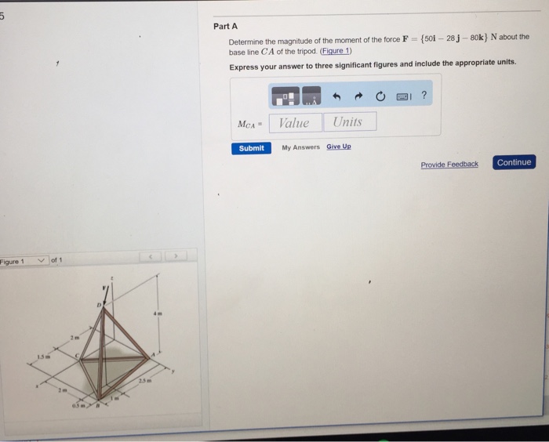Click the redo arrow icon

358,96
